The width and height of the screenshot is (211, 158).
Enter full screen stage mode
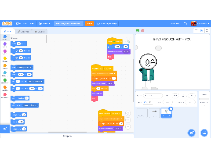click(207, 31)
